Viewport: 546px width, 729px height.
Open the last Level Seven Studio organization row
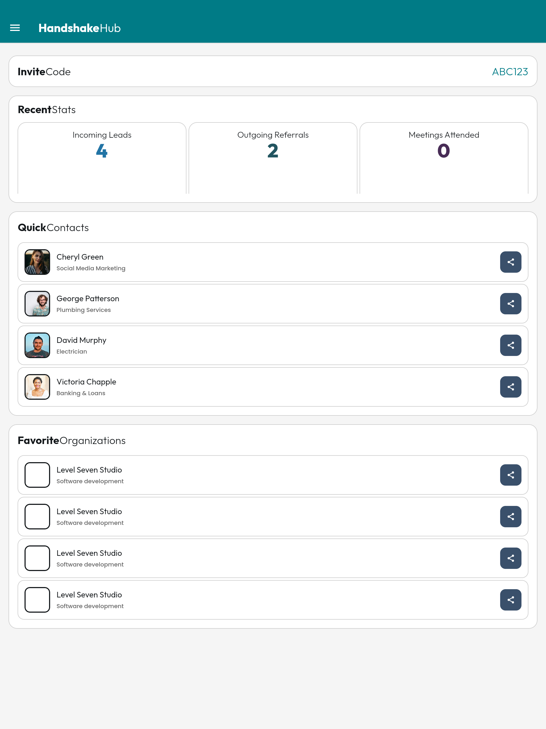click(273, 600)
